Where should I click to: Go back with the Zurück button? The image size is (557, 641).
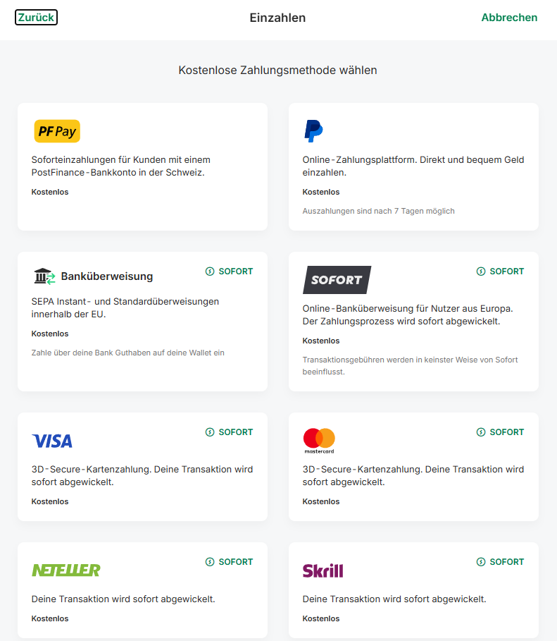[36, 18]
